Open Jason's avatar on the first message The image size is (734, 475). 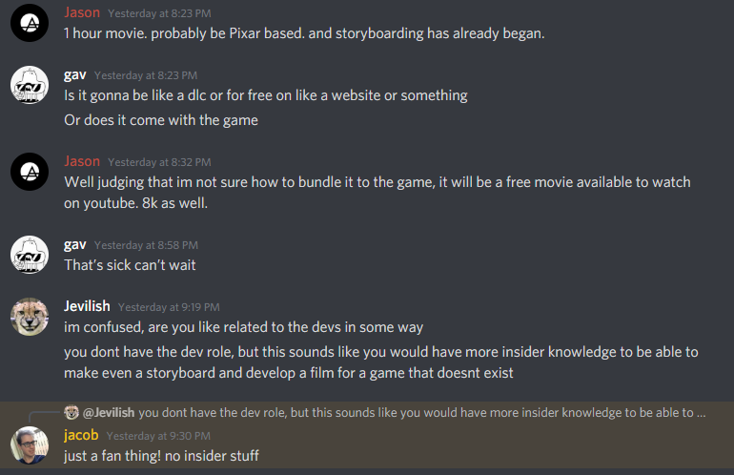(x=30, y=23)
